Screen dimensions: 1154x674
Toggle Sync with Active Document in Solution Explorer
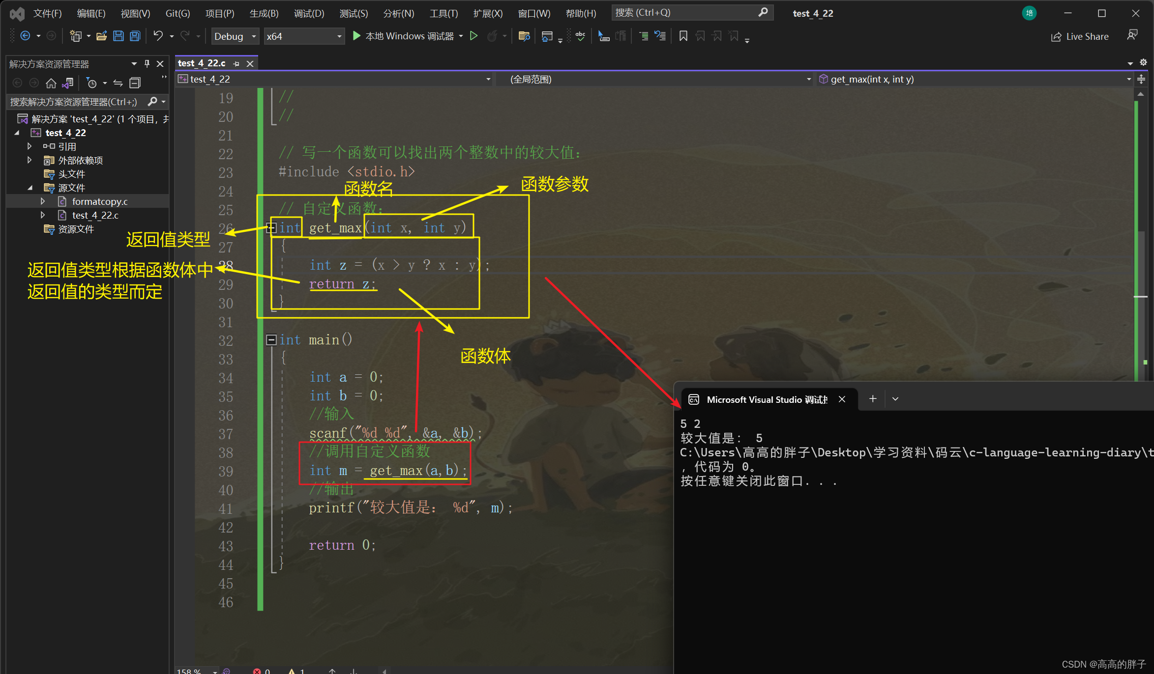tap(118, 83)
